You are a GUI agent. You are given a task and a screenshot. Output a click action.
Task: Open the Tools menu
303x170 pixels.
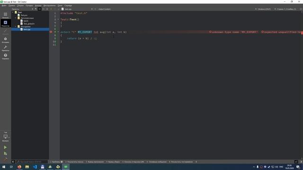[x=49, y=6]
